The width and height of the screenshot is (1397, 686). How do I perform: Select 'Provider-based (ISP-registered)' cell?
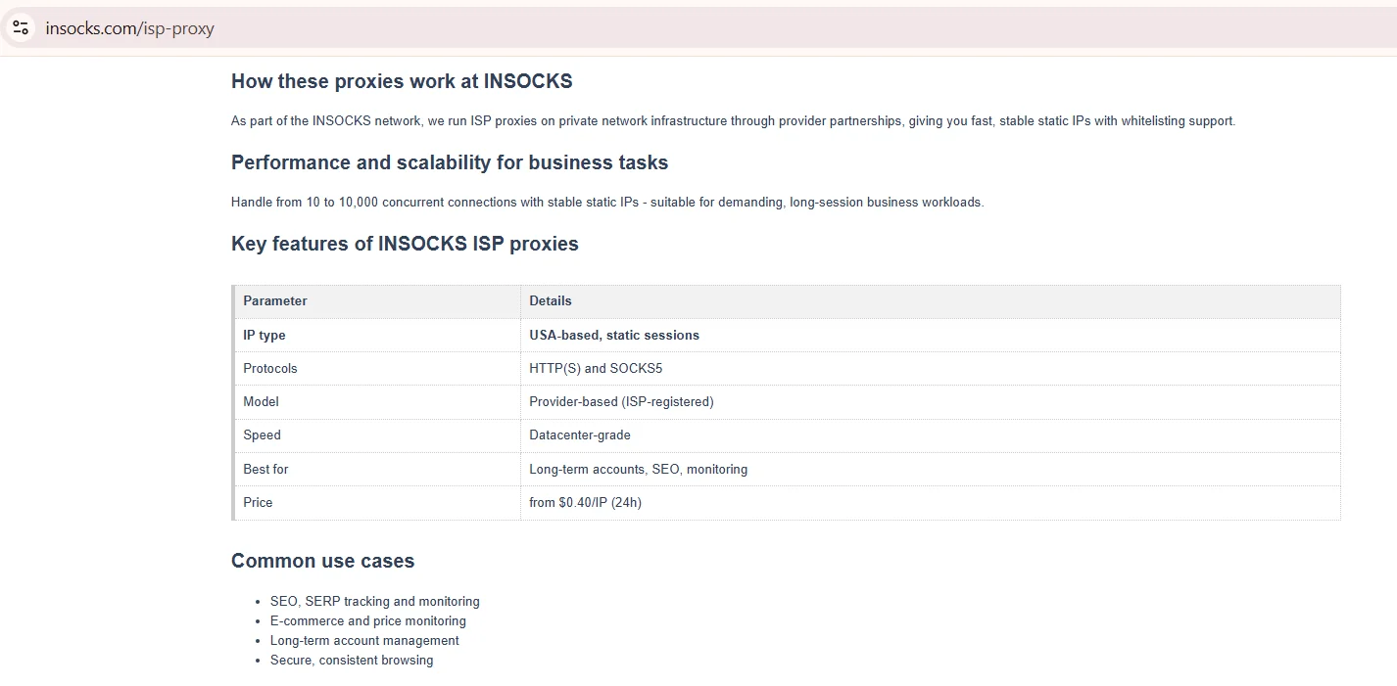click(x=930, y=402)
